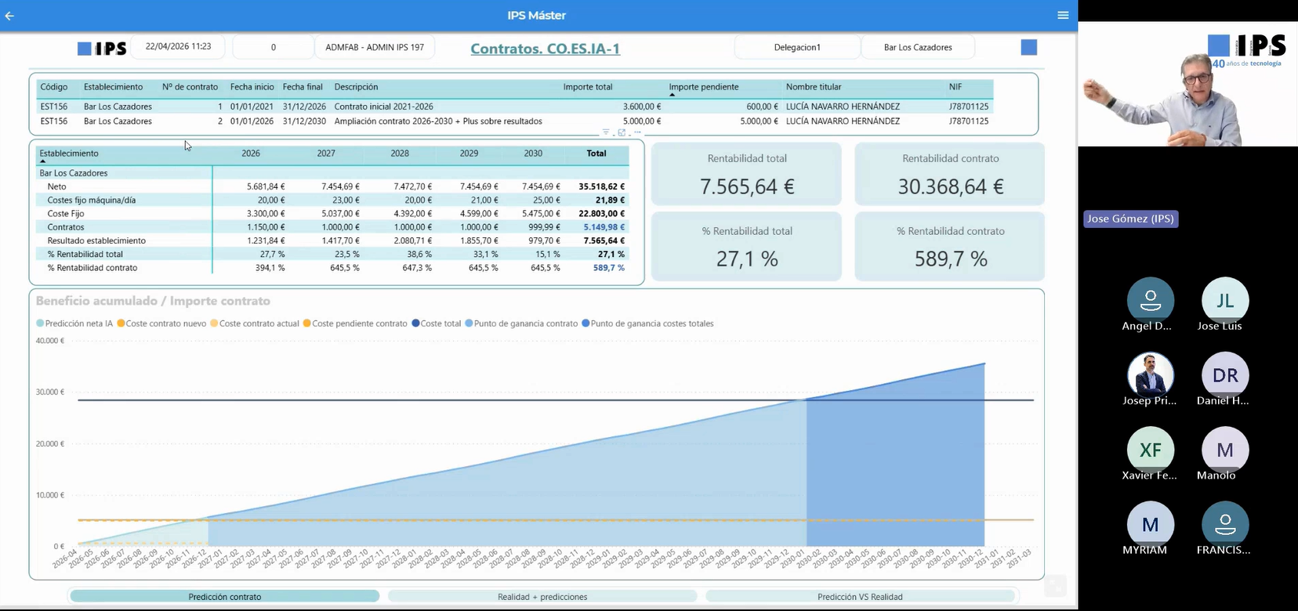The image size is (1298, 611).
Task: Go back with the top-left arrow
Action: point(9,16)
